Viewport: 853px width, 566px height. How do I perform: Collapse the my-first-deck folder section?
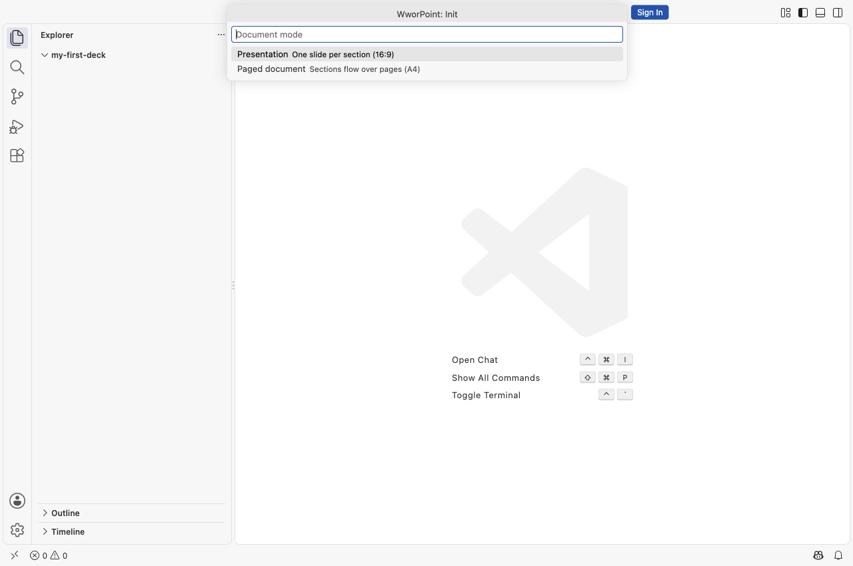132,55
